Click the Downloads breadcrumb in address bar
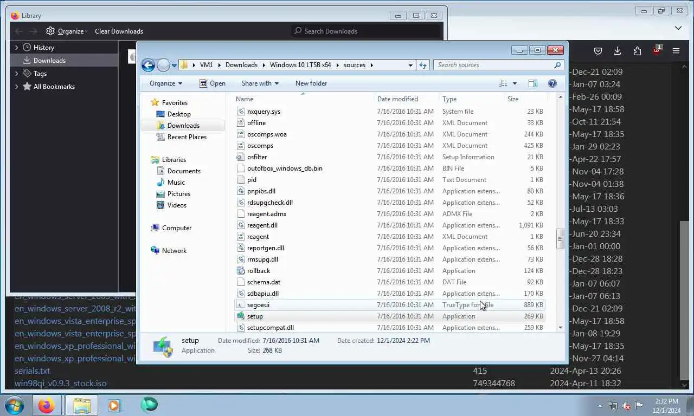The width and height of the screenshot is (694, 416). [241, 65]
